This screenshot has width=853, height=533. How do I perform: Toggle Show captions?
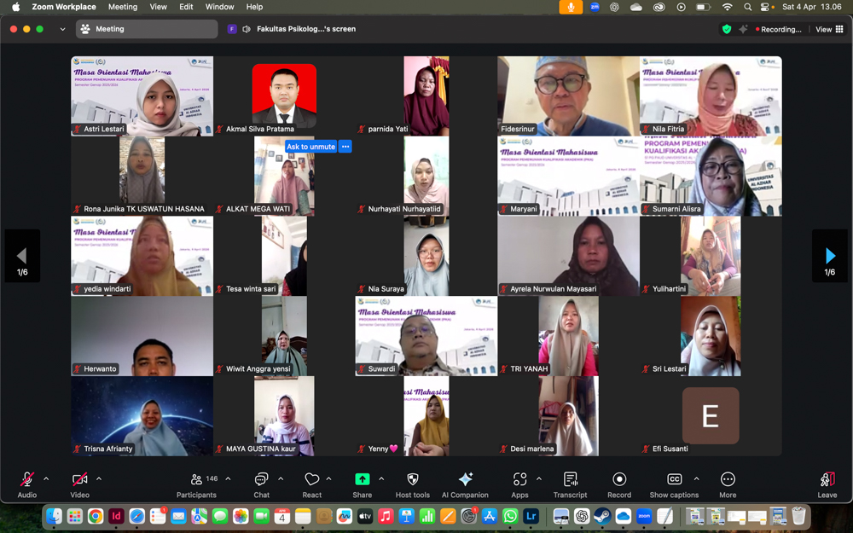point(674,480)
